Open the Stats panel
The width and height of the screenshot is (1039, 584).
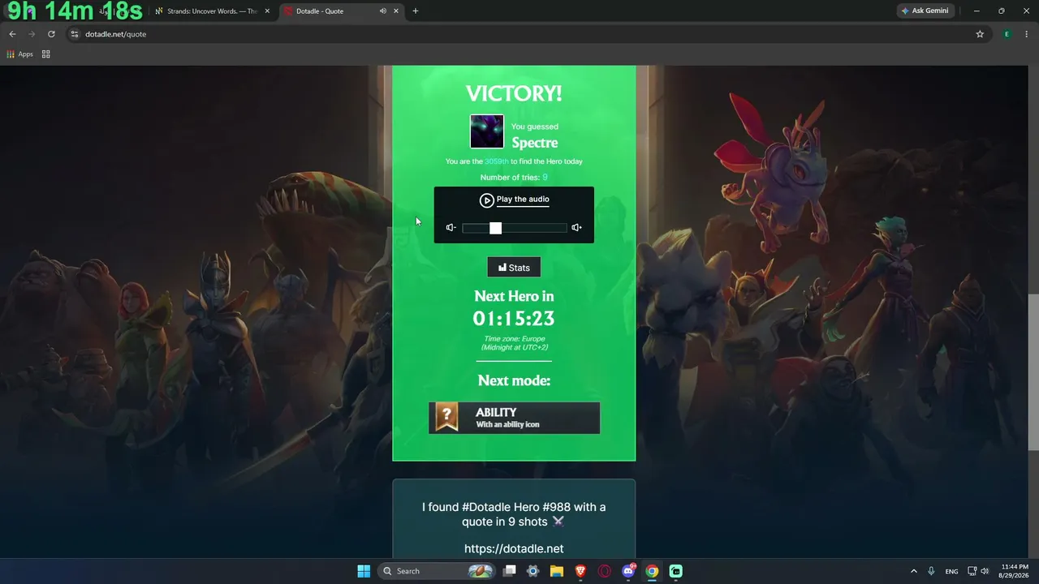(x=514, y=268)
